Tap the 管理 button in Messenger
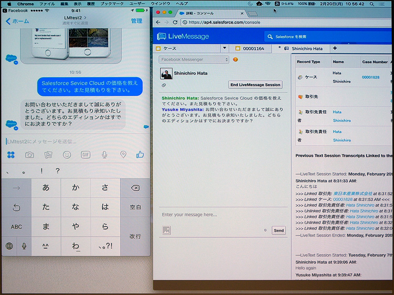The image size is (394, 295). (x=137, y=21)
